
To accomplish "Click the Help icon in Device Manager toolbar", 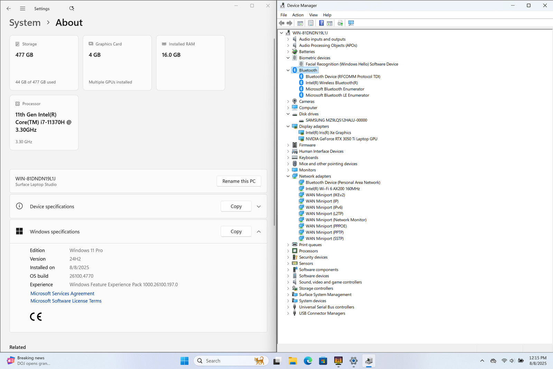I will [321, 23].
